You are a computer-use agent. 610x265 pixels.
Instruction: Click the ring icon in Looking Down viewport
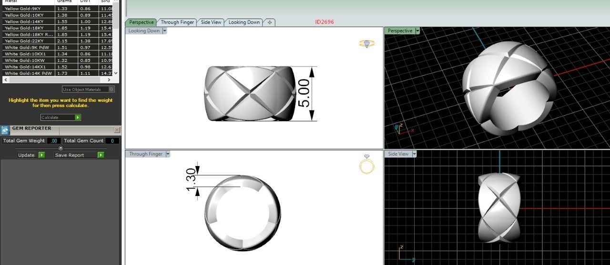coord(366,43)
